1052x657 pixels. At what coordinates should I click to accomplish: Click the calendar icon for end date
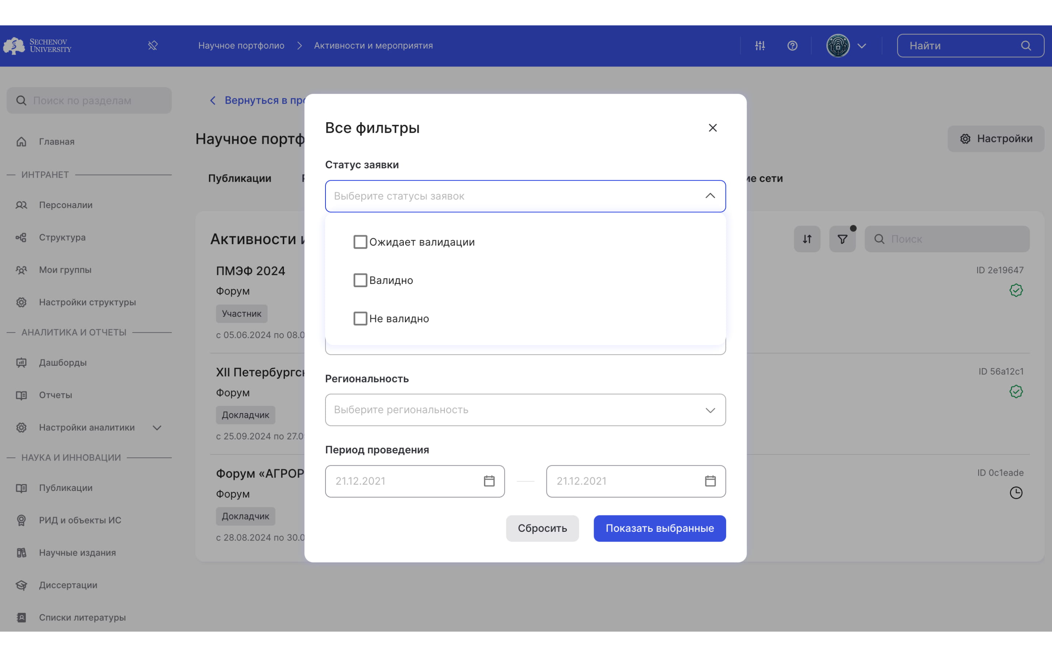click(710, 481)
